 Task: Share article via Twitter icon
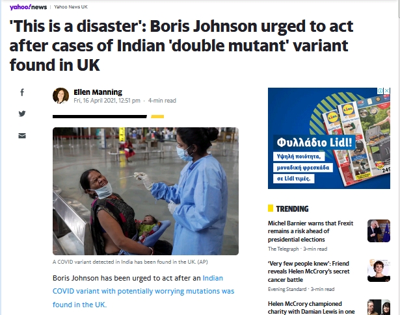[22, 113]
